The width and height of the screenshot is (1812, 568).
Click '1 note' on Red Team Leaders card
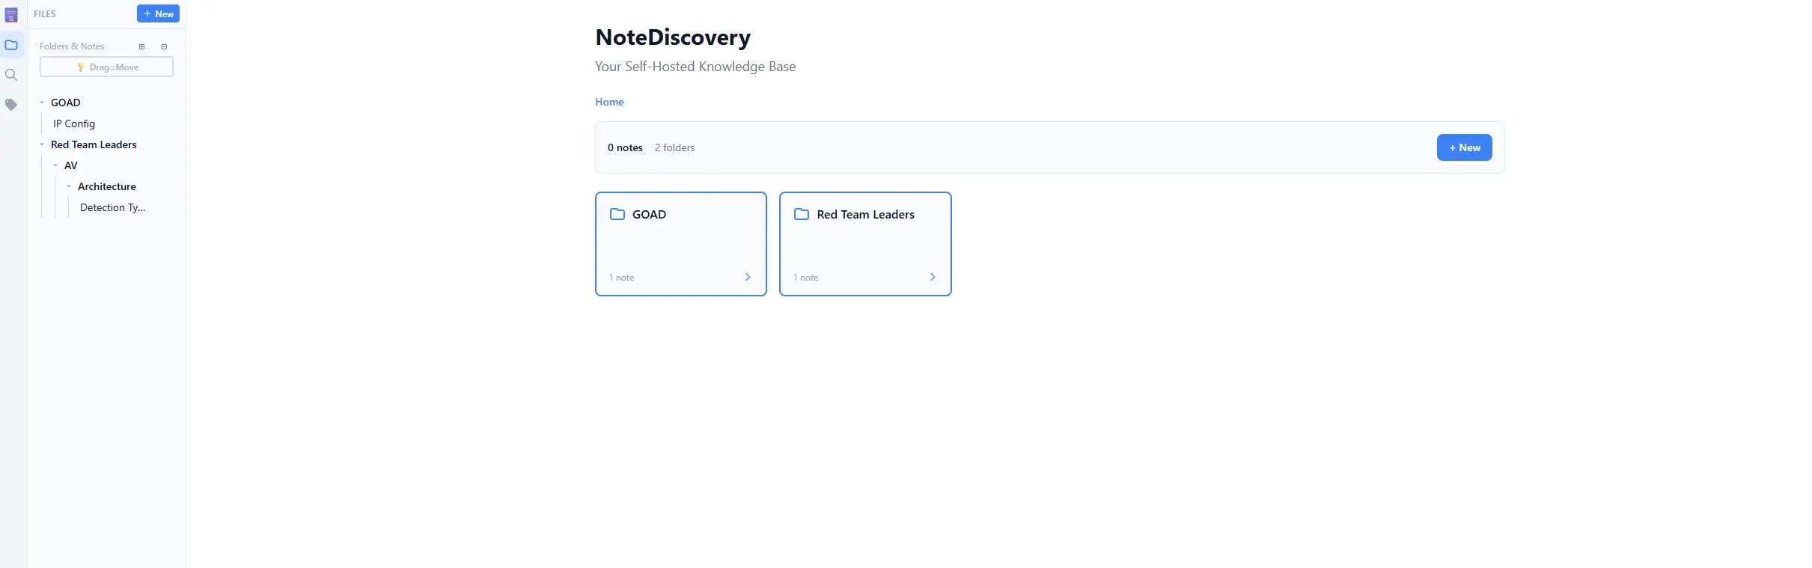pyautogui.click(x=805, y=278)
